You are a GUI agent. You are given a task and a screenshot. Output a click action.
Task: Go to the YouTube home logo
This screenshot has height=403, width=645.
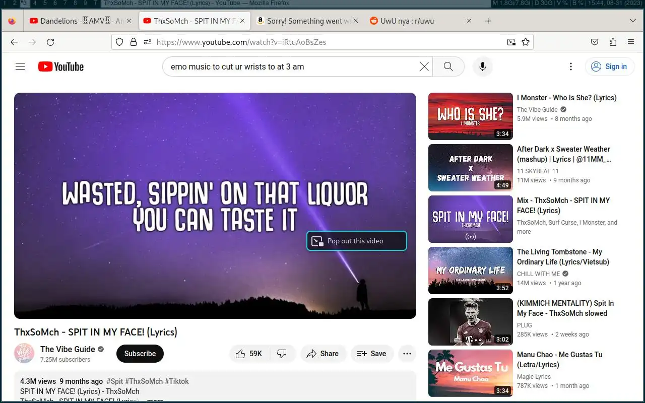click(61, 66)
